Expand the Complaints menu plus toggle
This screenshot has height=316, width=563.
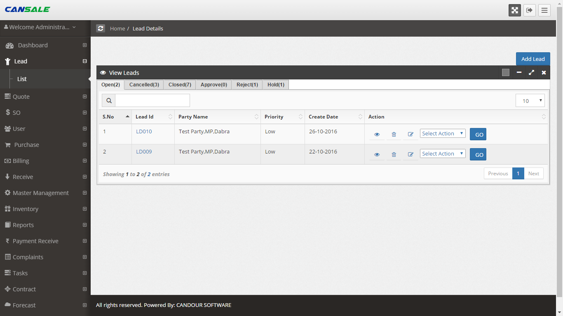(x=84, y=257)
